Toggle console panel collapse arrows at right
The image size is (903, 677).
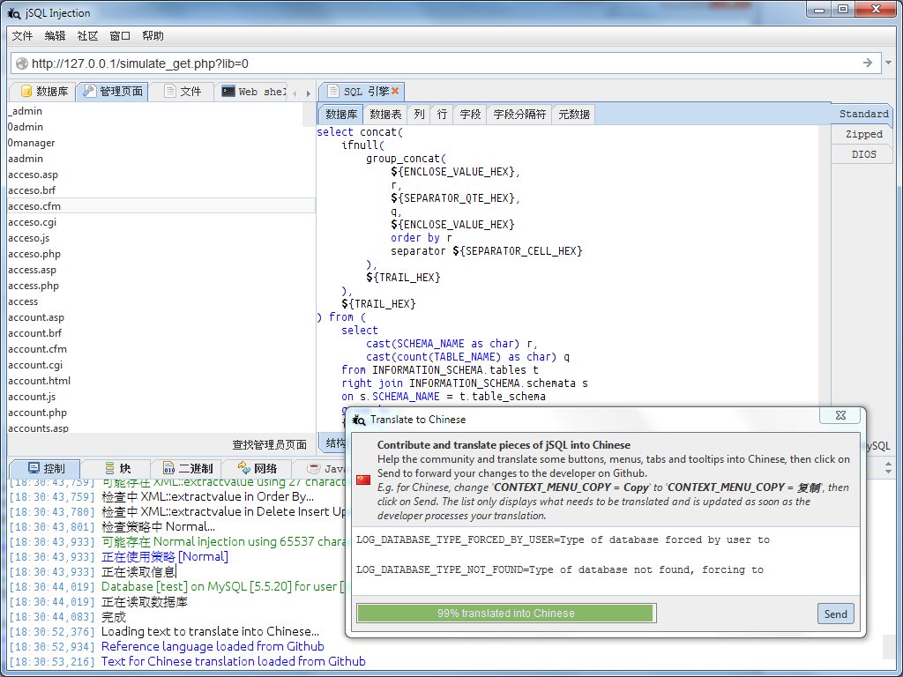[x=888, y=468]
